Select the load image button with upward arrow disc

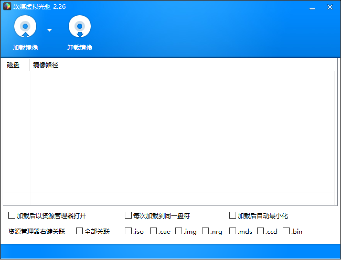tap(25, 26)
